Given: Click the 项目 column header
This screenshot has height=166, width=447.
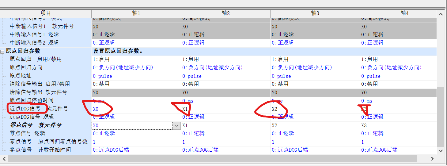Looking at the screenshot, I should click(x=46, y=13).
